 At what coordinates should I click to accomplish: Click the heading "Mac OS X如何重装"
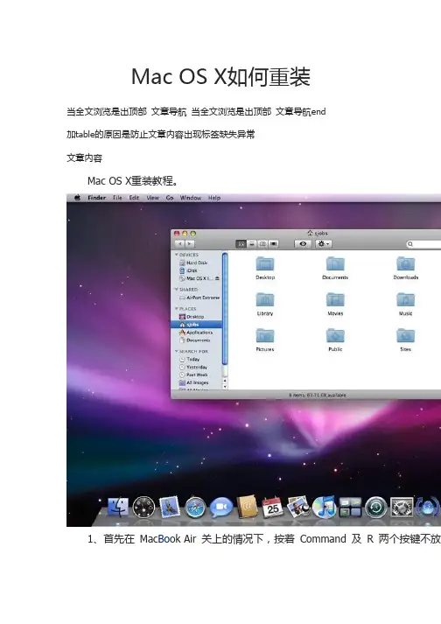pyautogui.click(x=220, y=77)
